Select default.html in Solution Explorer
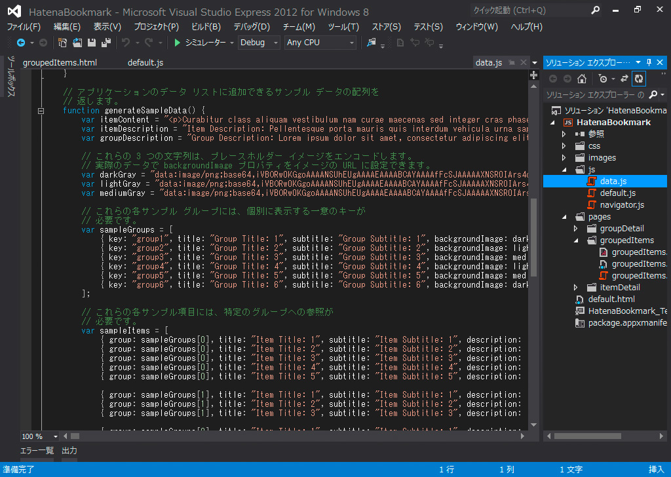This screenshot has height=477, width=671. click(611, 299)
